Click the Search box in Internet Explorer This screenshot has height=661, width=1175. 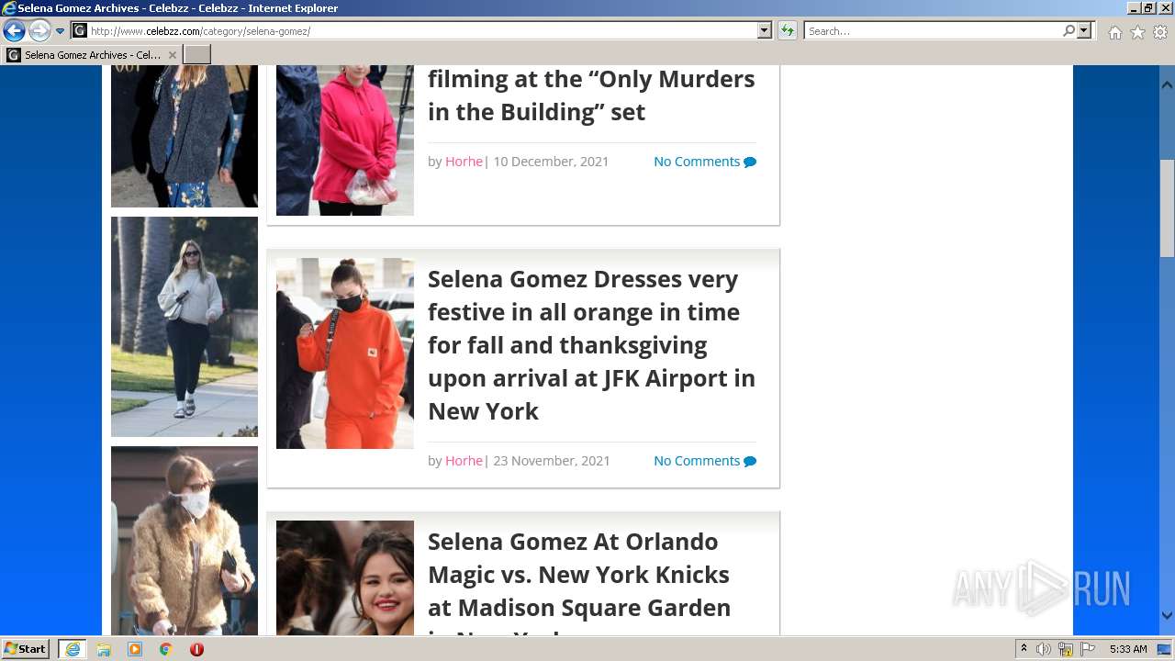pyautogui.click(x=933, y=31)
